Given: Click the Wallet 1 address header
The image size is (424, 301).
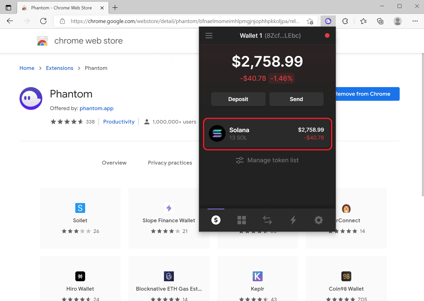Looking at the screenshot, I should (270, 36).
